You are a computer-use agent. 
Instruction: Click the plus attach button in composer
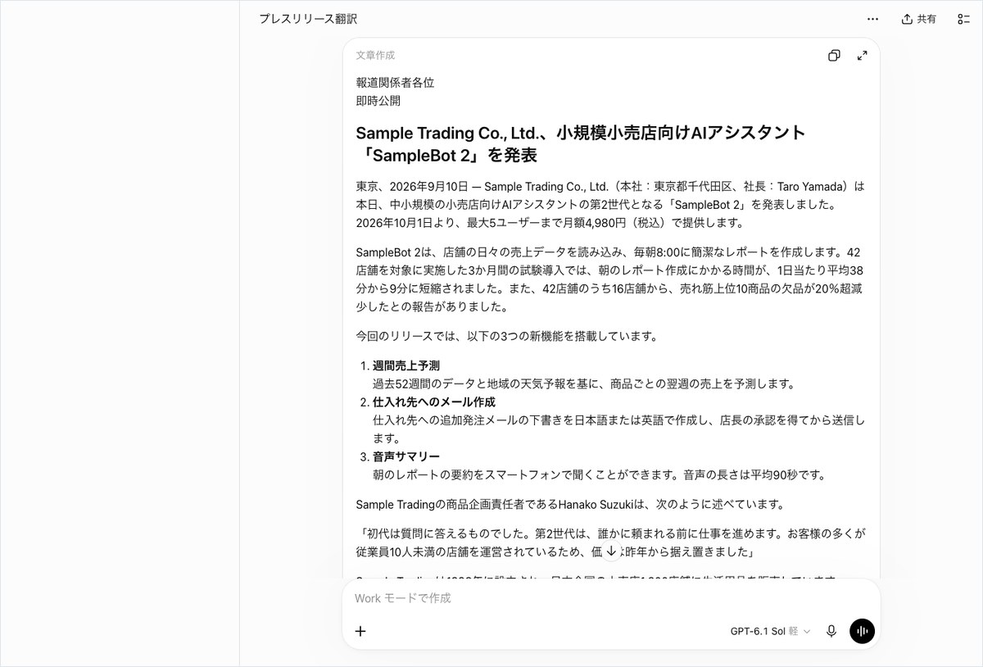click(360, 631)
